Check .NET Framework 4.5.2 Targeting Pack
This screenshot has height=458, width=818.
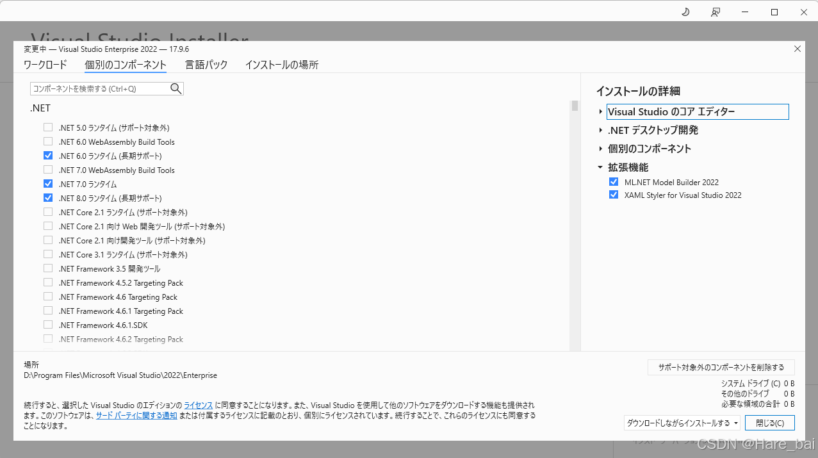tap(48, 282)
